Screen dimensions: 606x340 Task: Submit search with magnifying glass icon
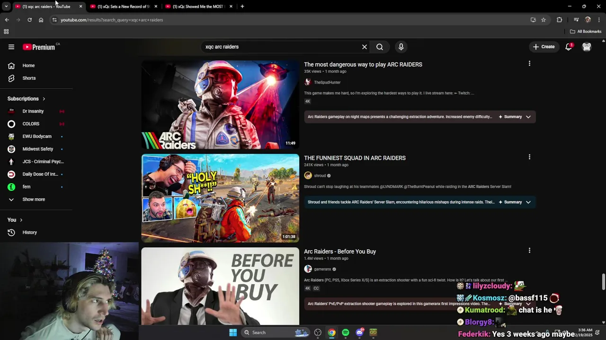(x=380, y=47)
